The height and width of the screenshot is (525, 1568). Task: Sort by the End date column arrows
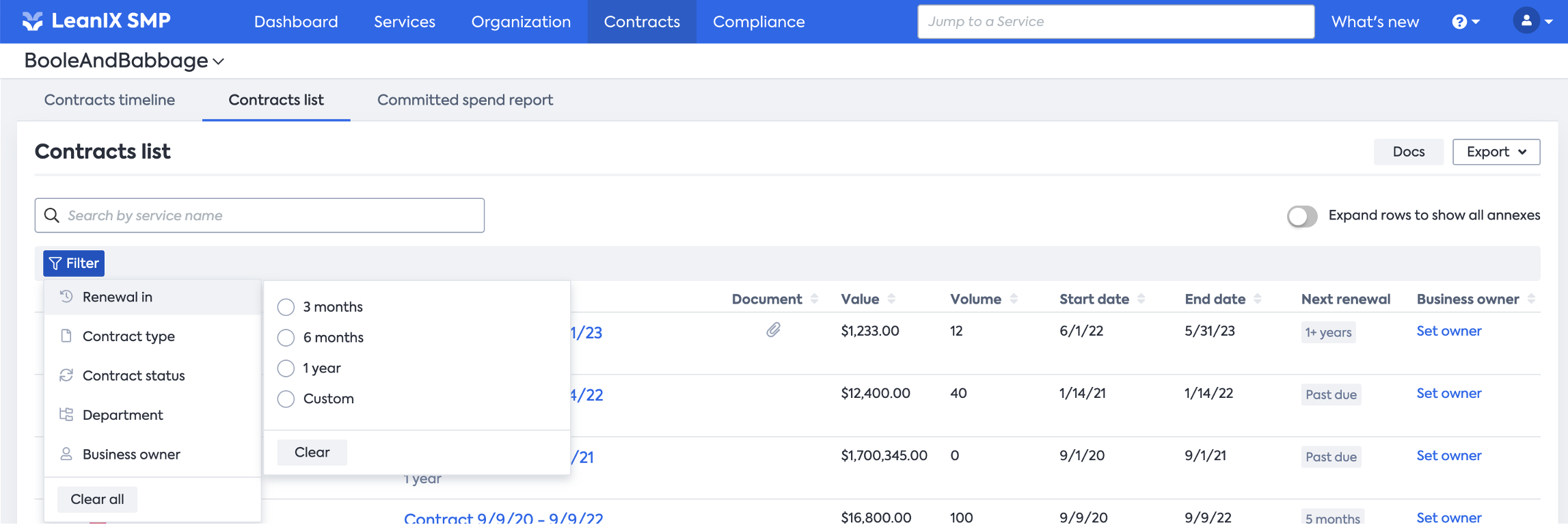tap(1258, 299)
